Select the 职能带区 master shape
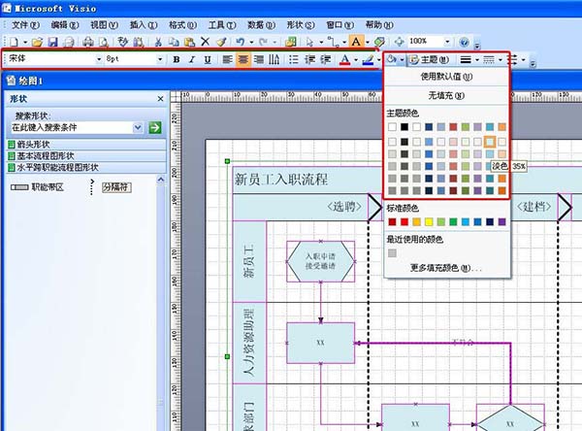The height and width of the screenshot is (431, 582). (37, 187)
